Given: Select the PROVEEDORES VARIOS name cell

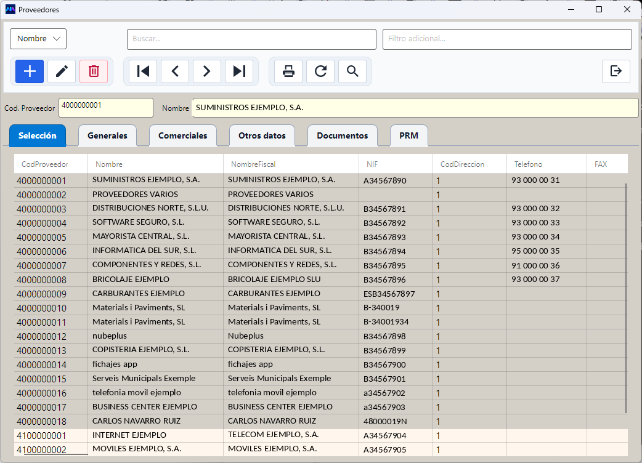Looking at the screenshot, I should tap(156, 195).
